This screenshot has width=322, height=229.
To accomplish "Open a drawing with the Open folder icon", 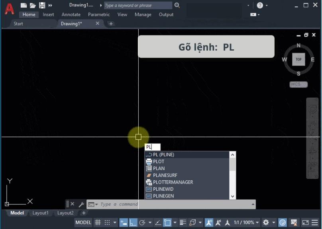I will coord(33,6).
